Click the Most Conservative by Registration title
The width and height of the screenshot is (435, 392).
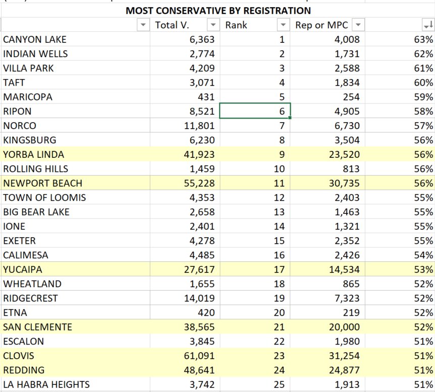tap(218, 11)
